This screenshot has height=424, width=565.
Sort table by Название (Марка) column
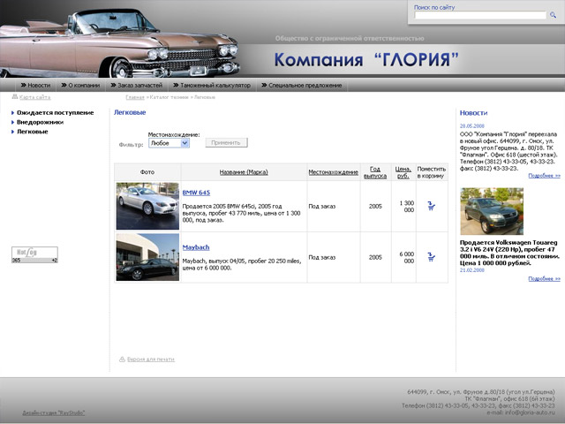click(x=244, y=172)
